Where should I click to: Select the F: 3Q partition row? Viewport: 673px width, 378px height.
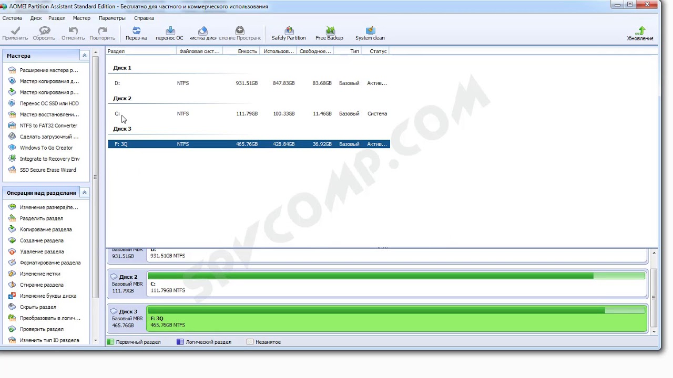click(249, 144)
